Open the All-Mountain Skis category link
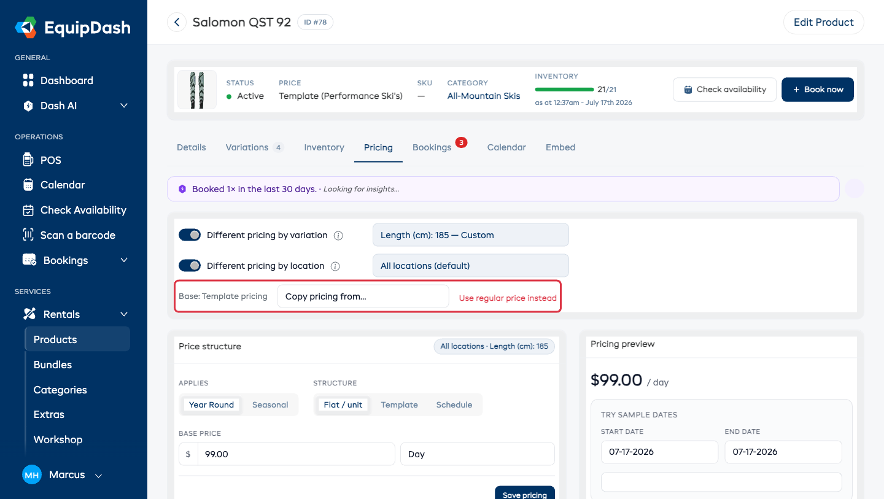This screenshot has height=499, width=884. click(x=484, y=96)
